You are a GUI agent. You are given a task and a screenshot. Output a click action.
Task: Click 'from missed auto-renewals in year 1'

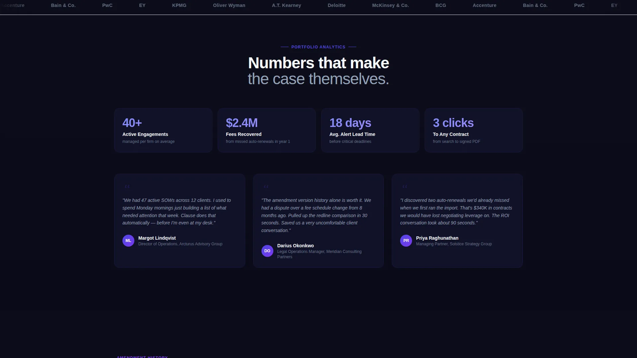tap(258, 142)
